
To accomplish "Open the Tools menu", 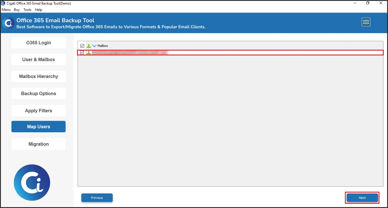I will point(27,10).
